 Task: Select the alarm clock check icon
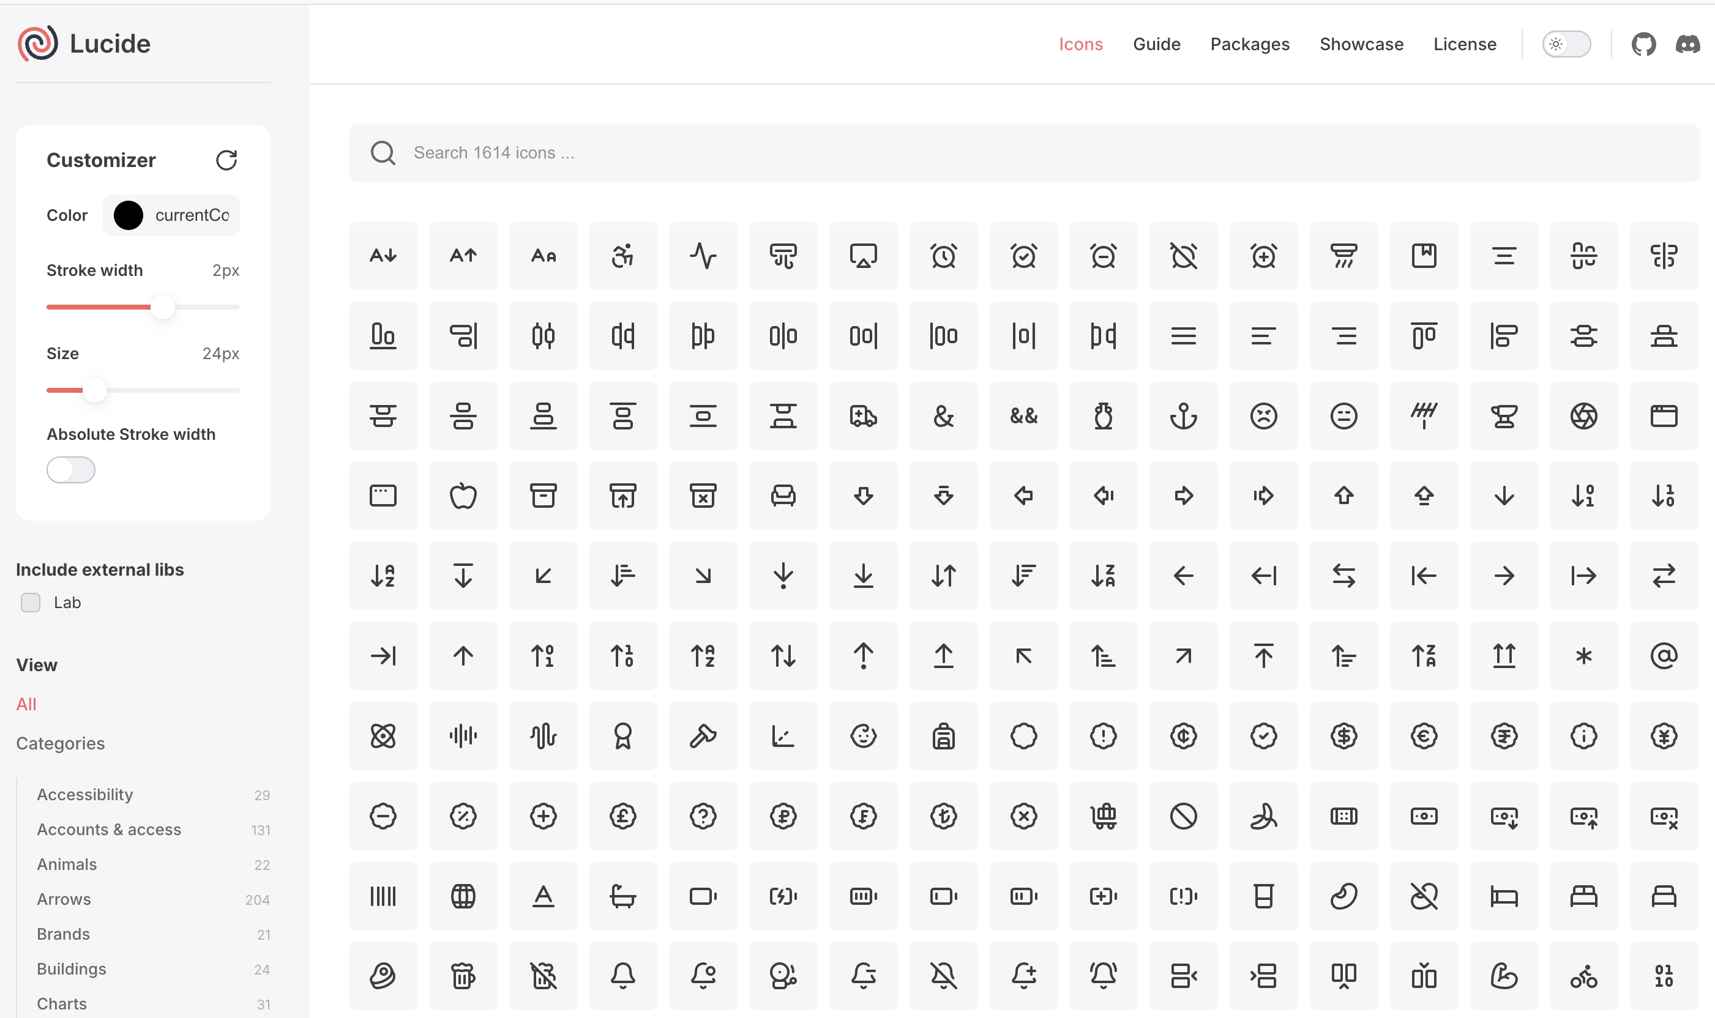[1023, 256]
